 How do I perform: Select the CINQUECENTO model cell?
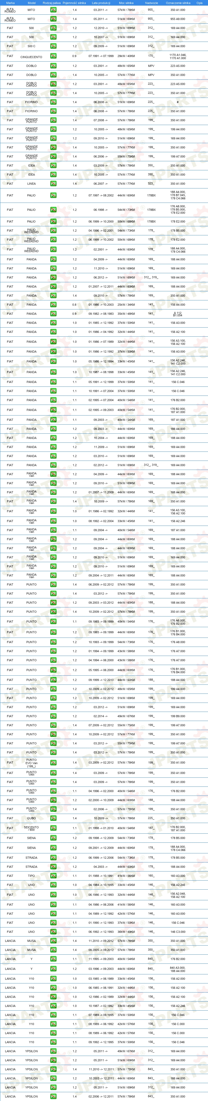[x=32, y=57]
